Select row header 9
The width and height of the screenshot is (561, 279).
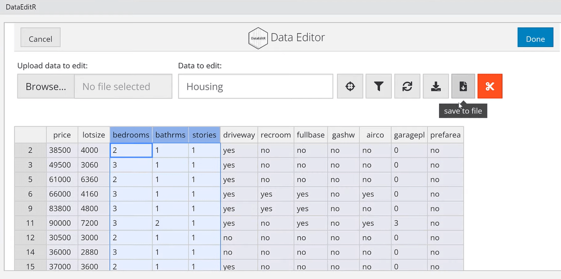point(30,208)
